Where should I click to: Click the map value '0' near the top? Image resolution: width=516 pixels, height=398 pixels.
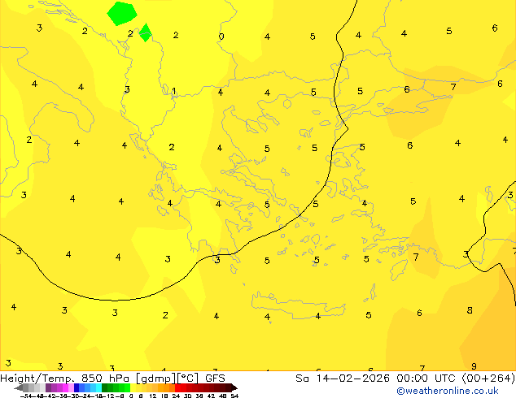point(221,37)
